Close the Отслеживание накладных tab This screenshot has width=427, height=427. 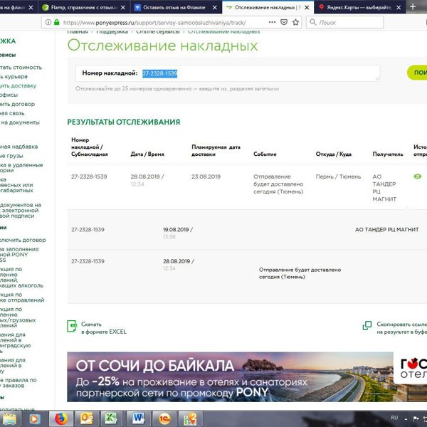pyautogui.click(x=307, y=8)
